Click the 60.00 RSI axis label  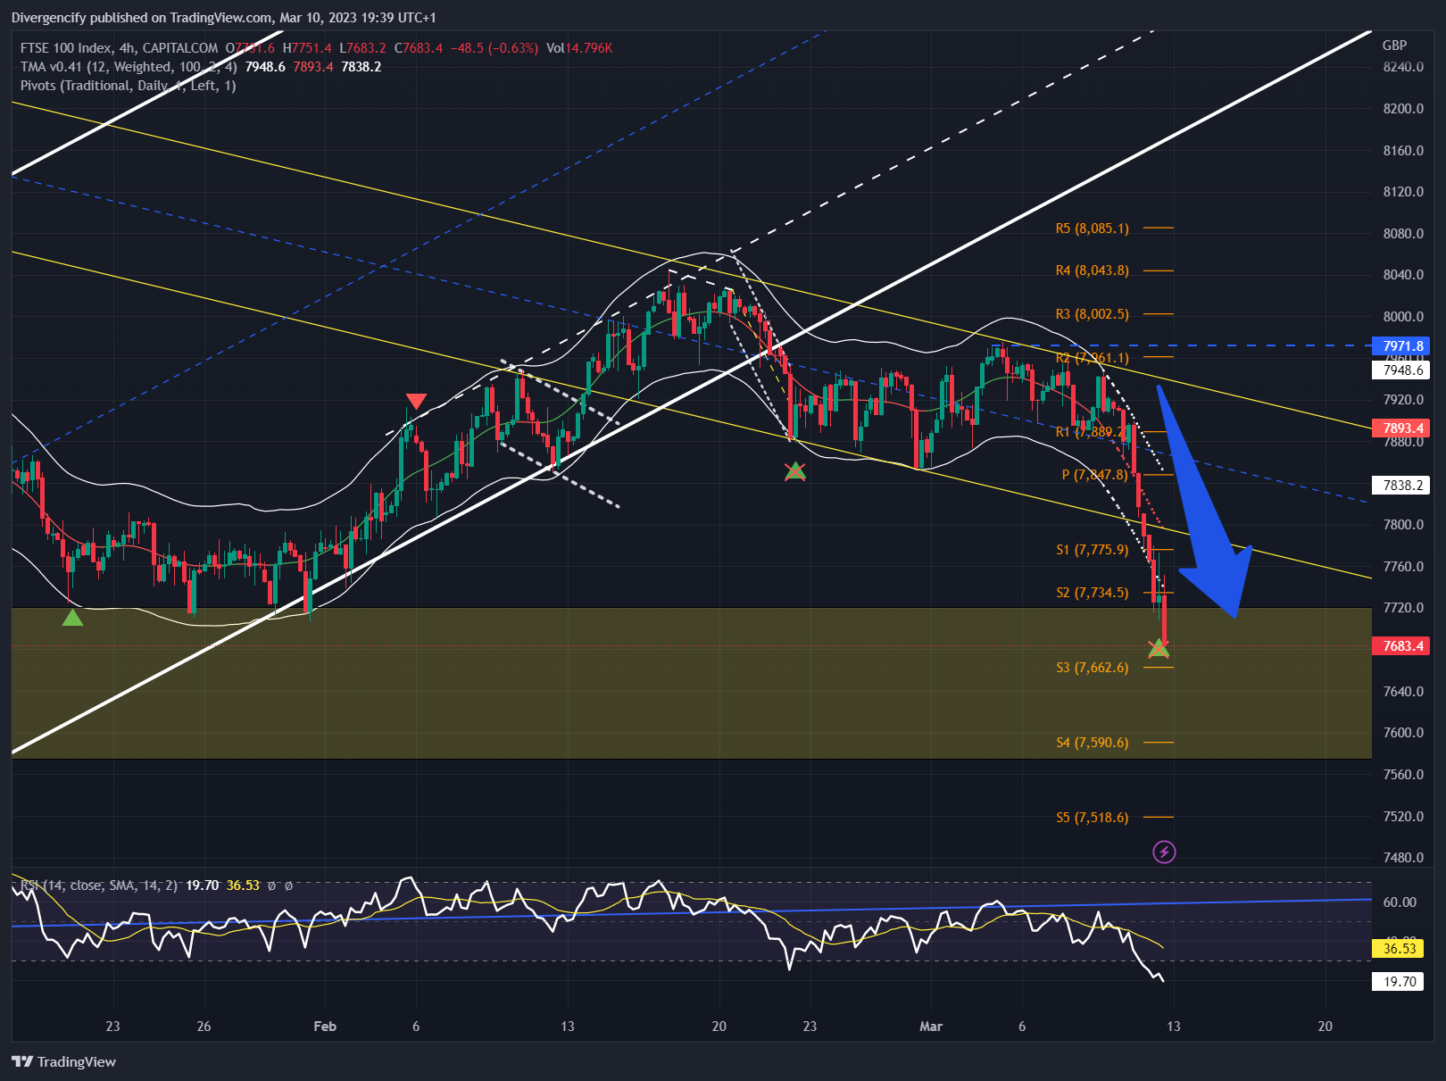coord(1400,902)
